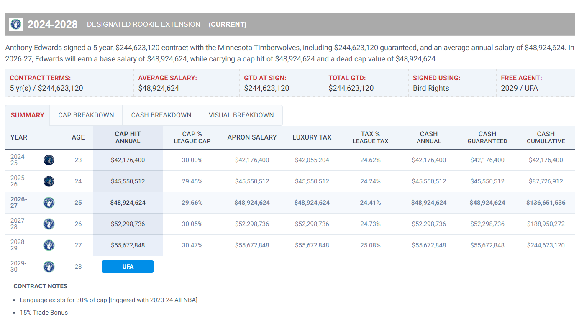Click the 24.62% league tax value
The width and height of the screenshot is (579, 323).
coord(370,160)
